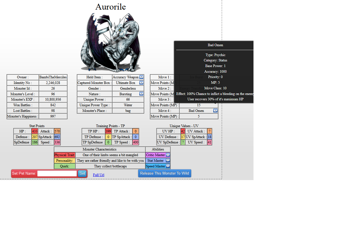Click help icon beside Accuracy Weapon
This screenshot has width=351, height=226.
click(141, 77)
